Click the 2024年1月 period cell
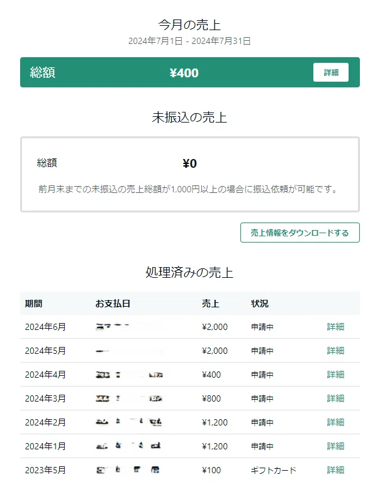The height and width of the screenshot is (494, 375). pos(45,446)
